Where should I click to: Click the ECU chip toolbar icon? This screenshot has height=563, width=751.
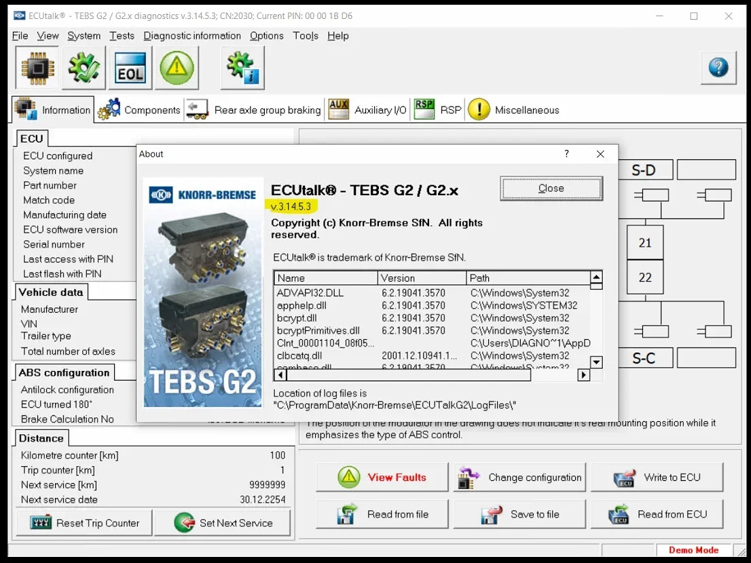pyautogui.click(x=37, y=69)
